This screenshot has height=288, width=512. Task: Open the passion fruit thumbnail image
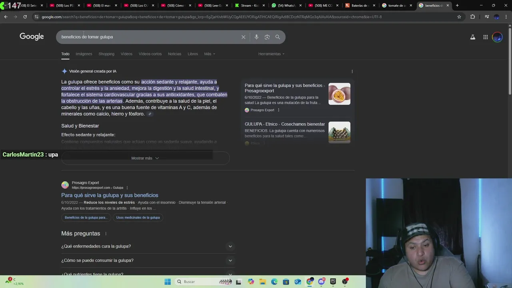point(339,94)
